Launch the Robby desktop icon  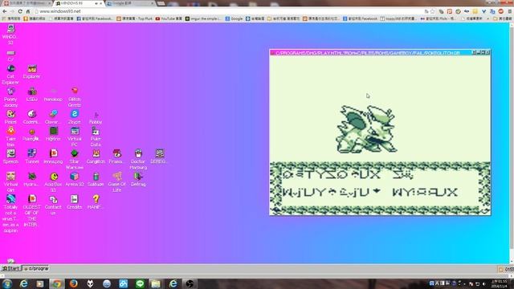96,118
